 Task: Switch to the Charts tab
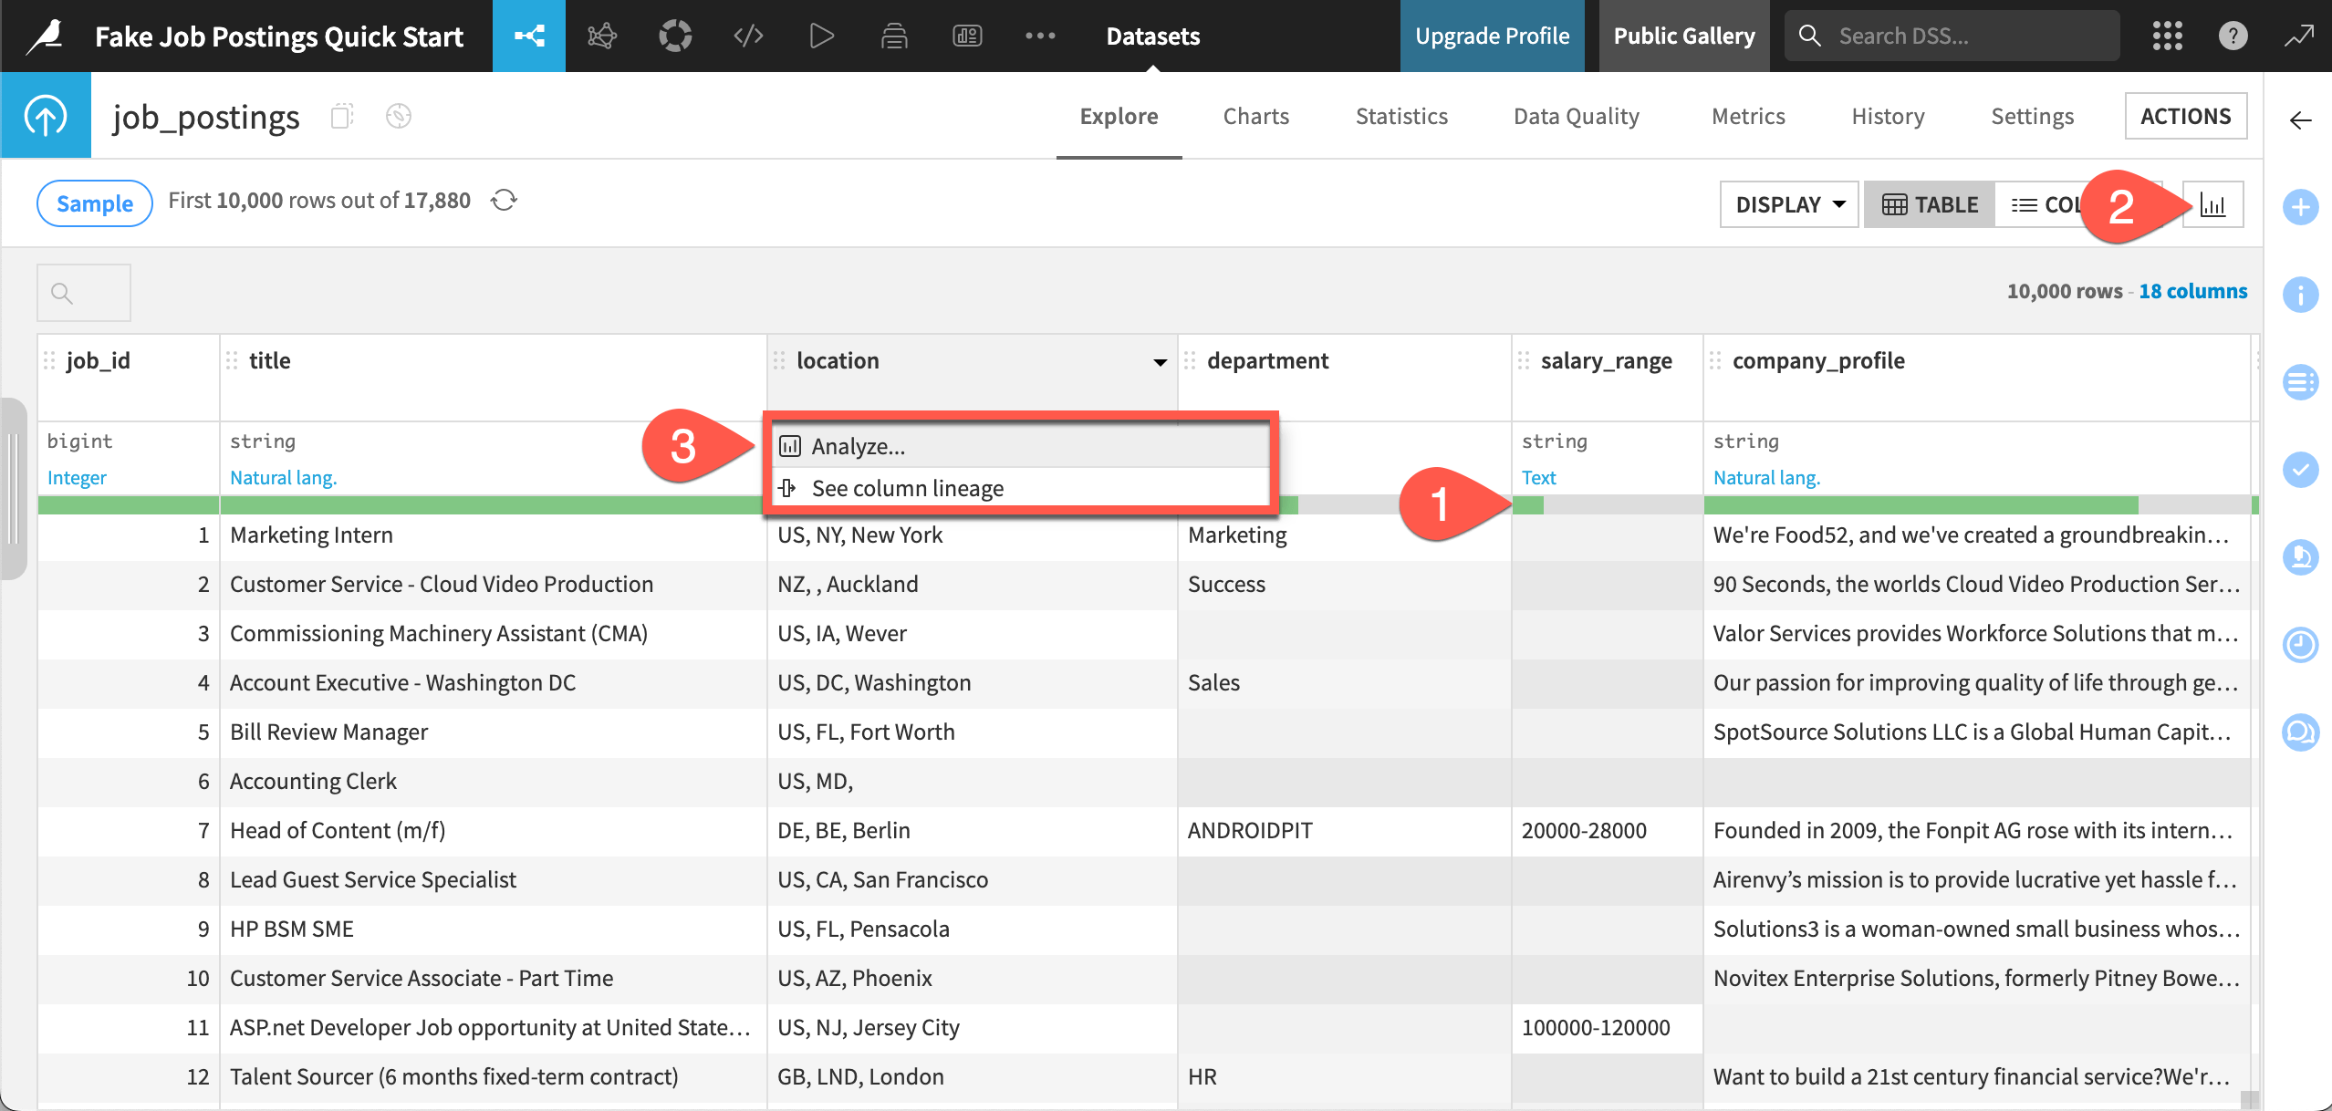(1255, 116)
